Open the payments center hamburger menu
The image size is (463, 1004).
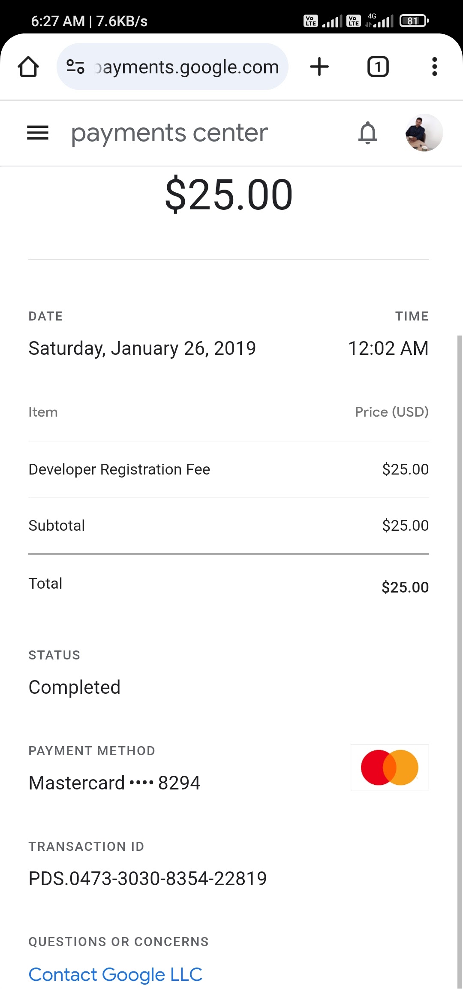(38, 133)
